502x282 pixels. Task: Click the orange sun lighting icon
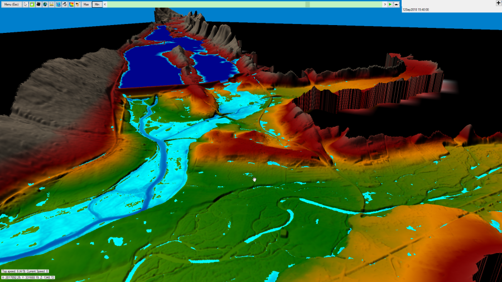pos(77,4)
